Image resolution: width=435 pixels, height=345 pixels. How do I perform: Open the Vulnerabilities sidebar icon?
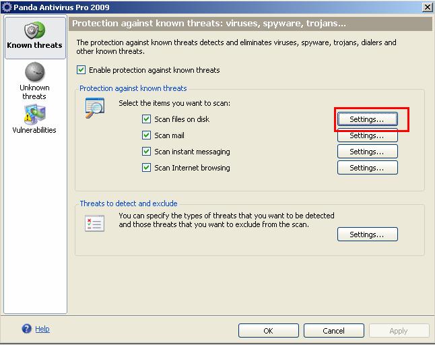[34, 115]
